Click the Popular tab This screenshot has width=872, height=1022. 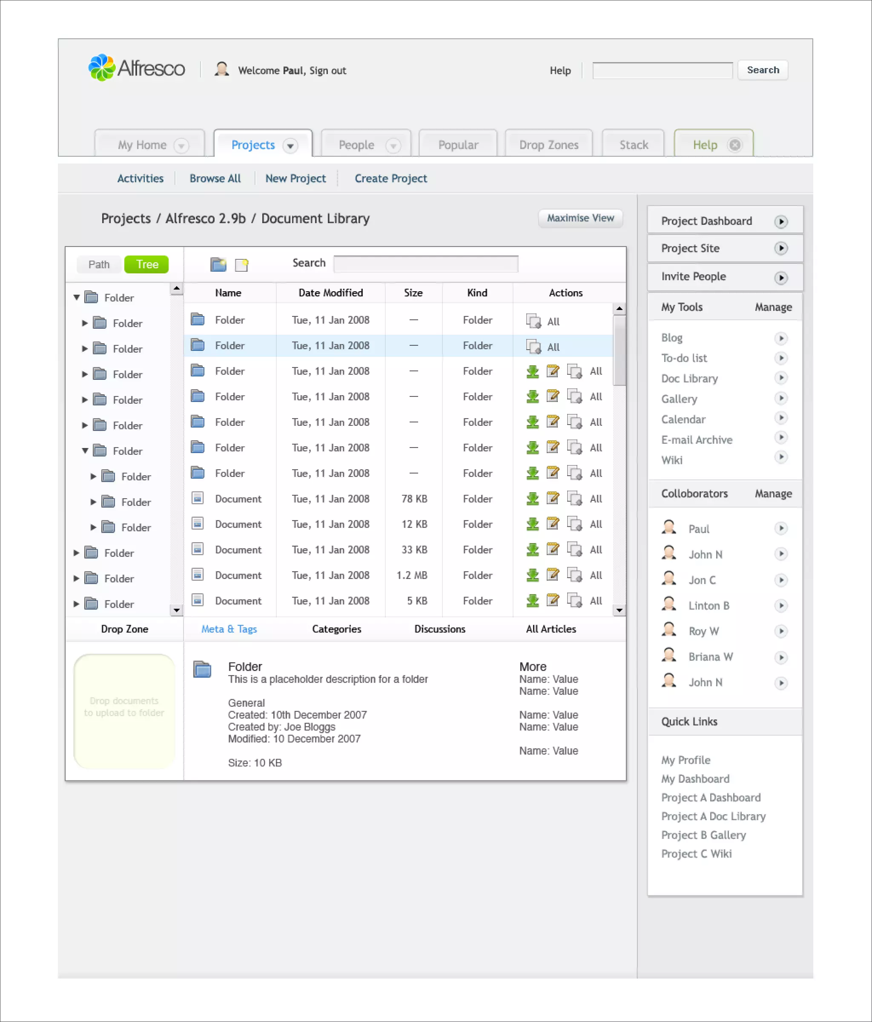pos(458,144)
